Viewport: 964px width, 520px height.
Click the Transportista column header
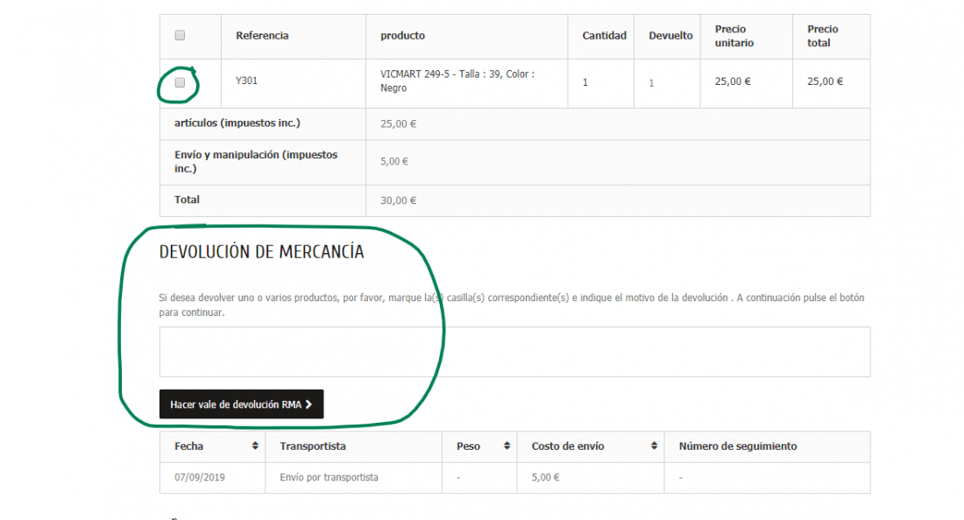tap(312, 446)
